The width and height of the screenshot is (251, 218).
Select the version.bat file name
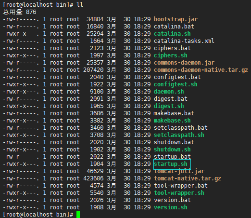pyautogui.click(x=172, y=200)
